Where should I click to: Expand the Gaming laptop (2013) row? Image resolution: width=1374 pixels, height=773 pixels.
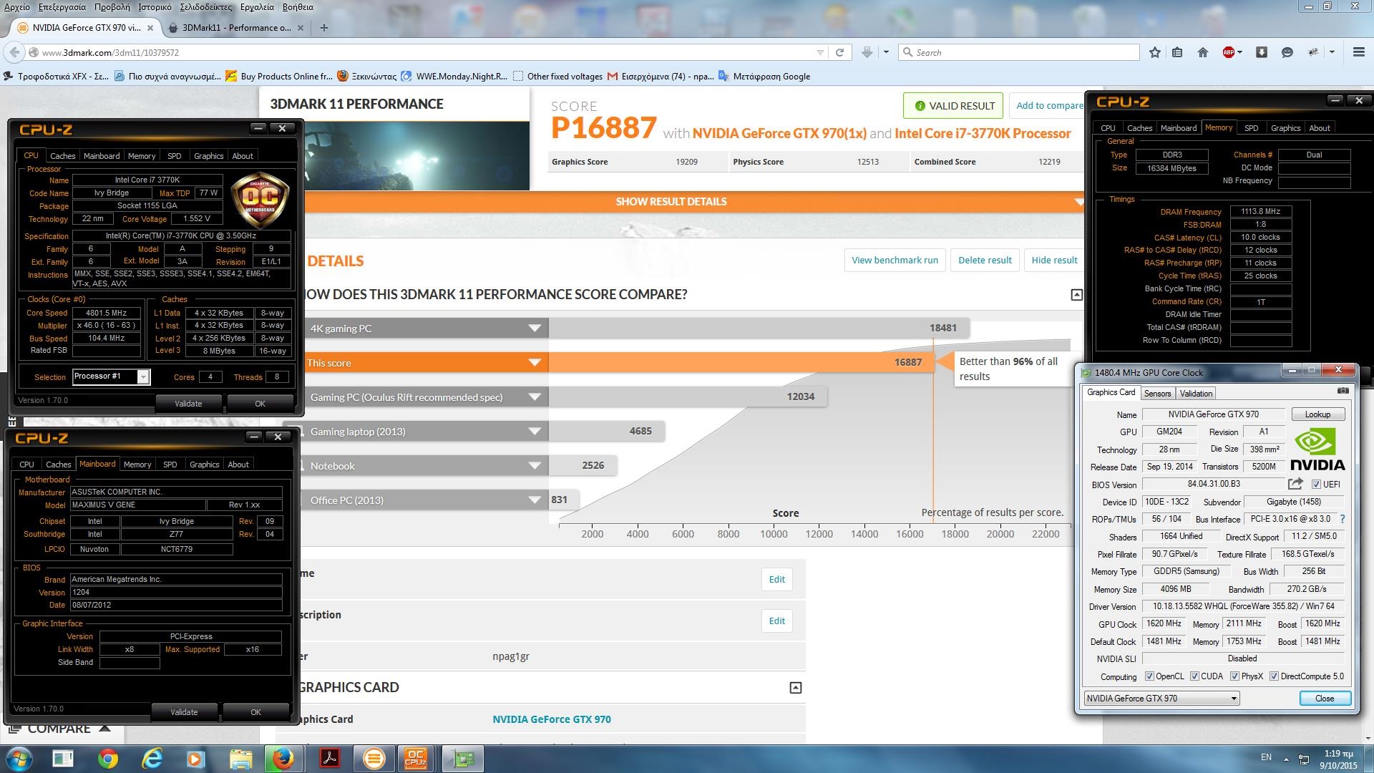[x=535, y=432]
